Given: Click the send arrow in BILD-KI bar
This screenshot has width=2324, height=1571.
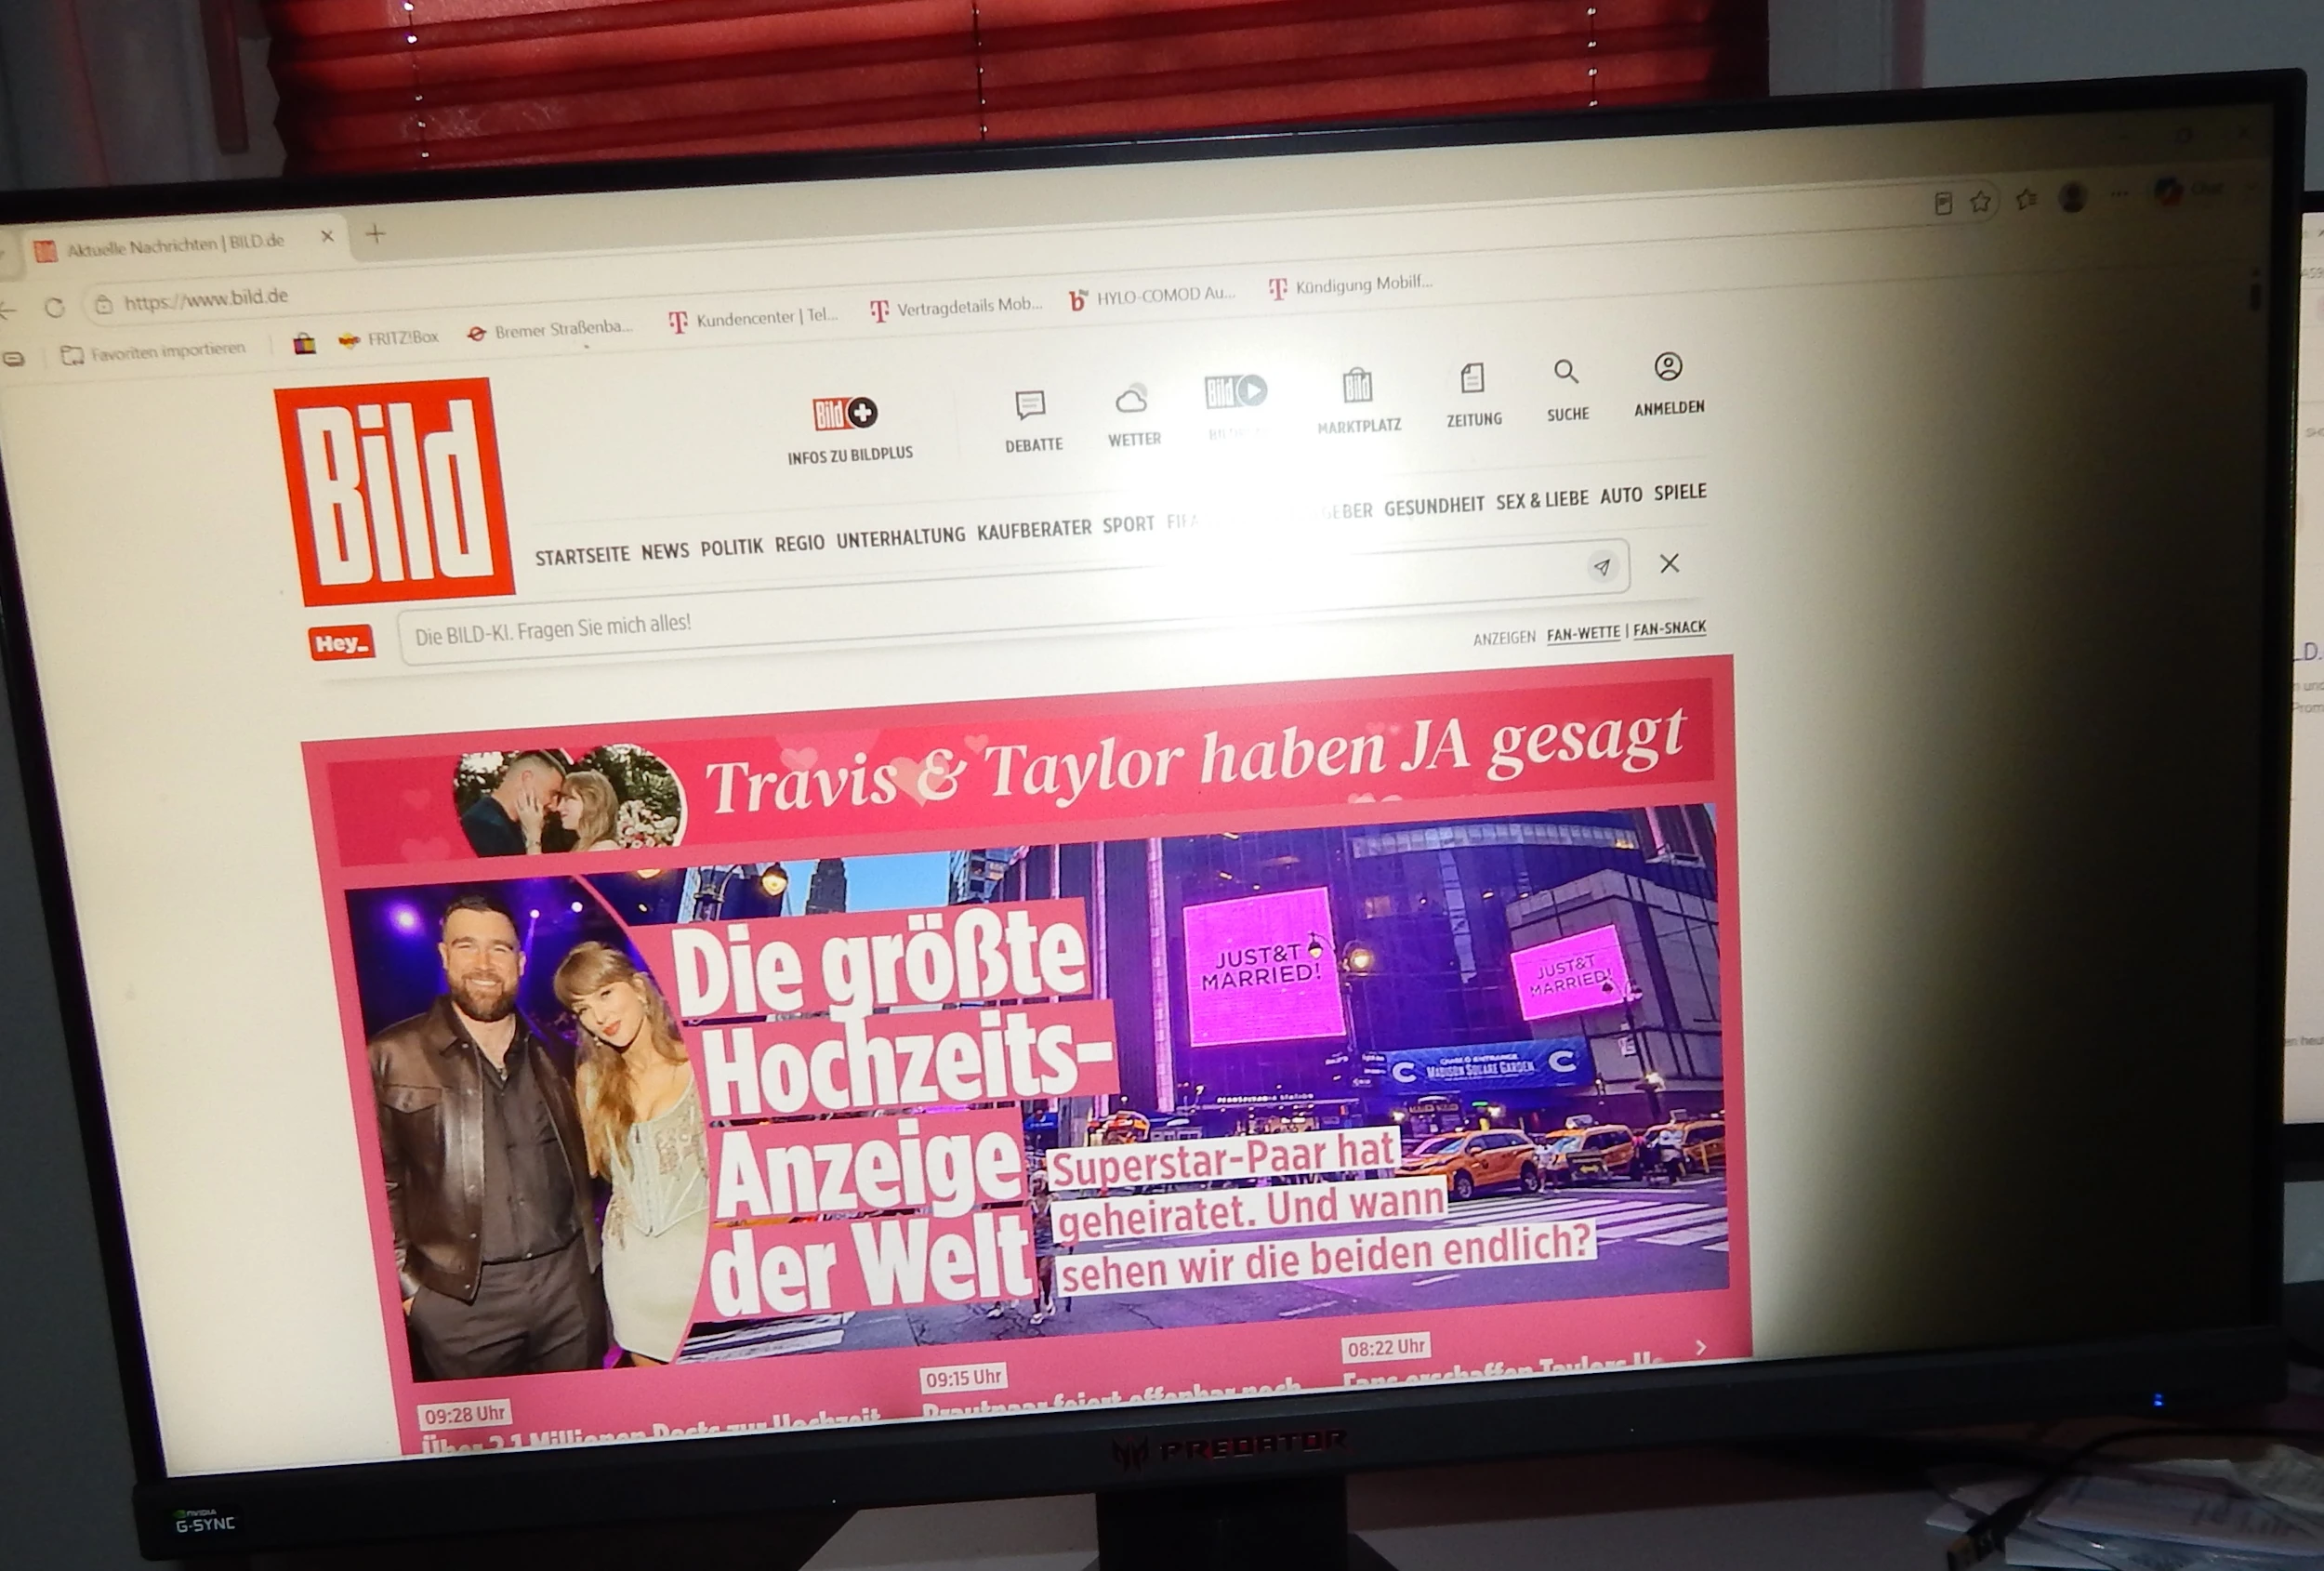Looking at the screenshot, I should 1602,566.
